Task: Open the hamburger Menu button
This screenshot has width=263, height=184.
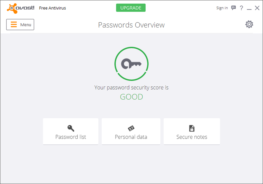Action: [x=20, y=25]
